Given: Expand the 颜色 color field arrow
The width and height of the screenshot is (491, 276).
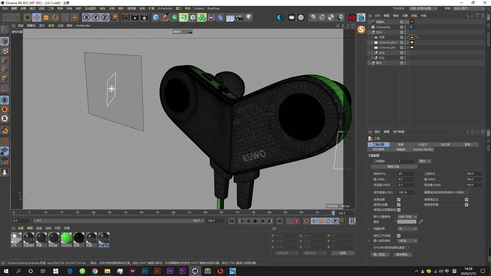Looking at the screenshot, I should 396,222.
